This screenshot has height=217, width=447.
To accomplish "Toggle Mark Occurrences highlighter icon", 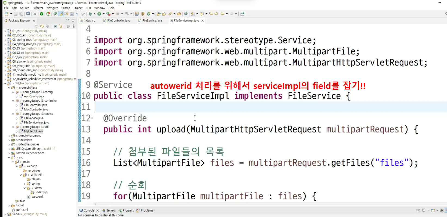I will 61,14.
